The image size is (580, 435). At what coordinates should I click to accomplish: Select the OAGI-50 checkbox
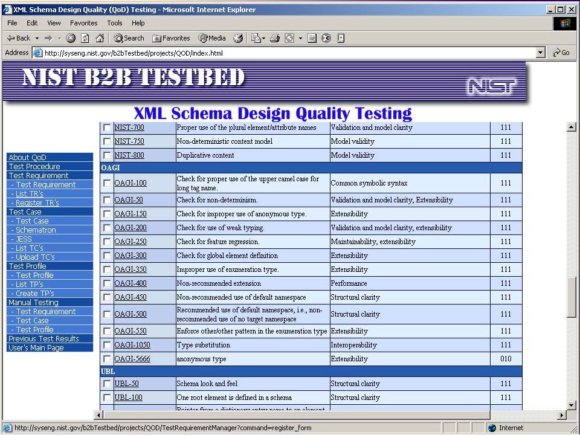click(x=107, y=200)
